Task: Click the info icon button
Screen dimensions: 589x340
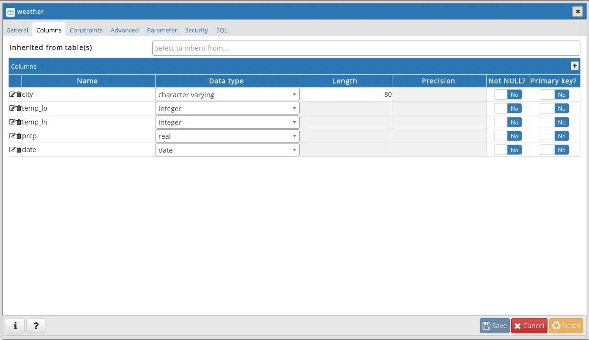Action: 15,326
